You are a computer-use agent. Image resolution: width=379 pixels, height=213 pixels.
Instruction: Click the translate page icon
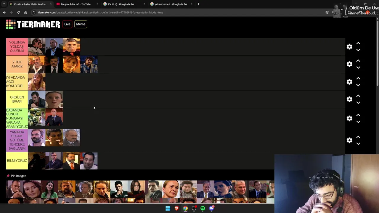tap(327, 12)
